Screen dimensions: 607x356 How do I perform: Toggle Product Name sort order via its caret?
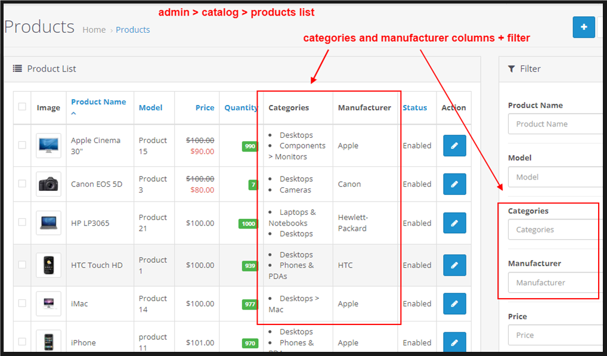click(x=73, y=112)
